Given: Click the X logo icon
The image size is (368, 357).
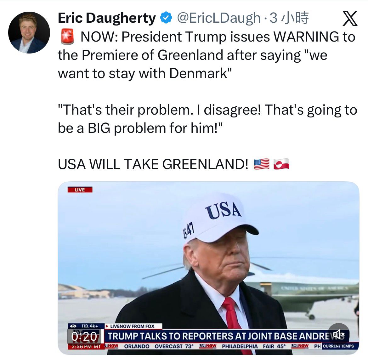Looking at the screenshot, I should point(350,18).
